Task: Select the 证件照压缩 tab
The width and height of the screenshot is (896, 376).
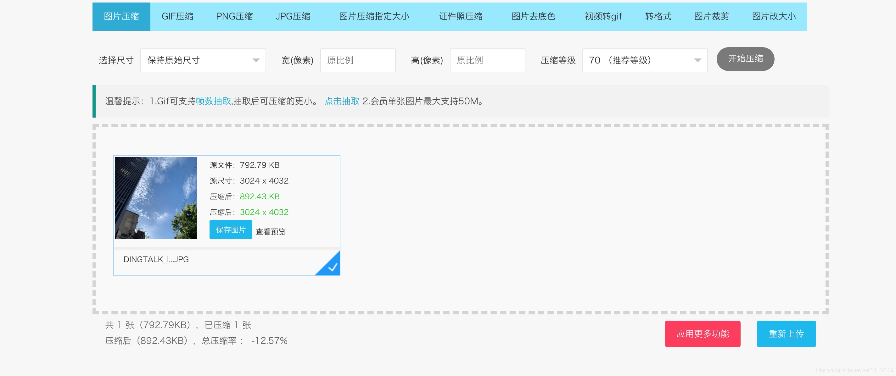Action: (460, 16)
